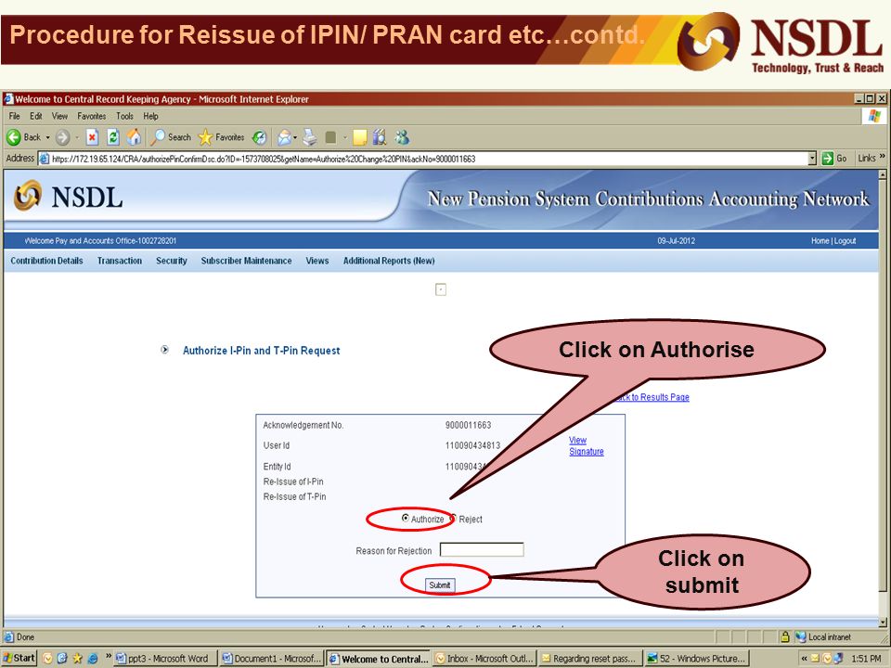
Task: Click the Home link in the header
Action: pyautogui.click(x=820, y=241)
